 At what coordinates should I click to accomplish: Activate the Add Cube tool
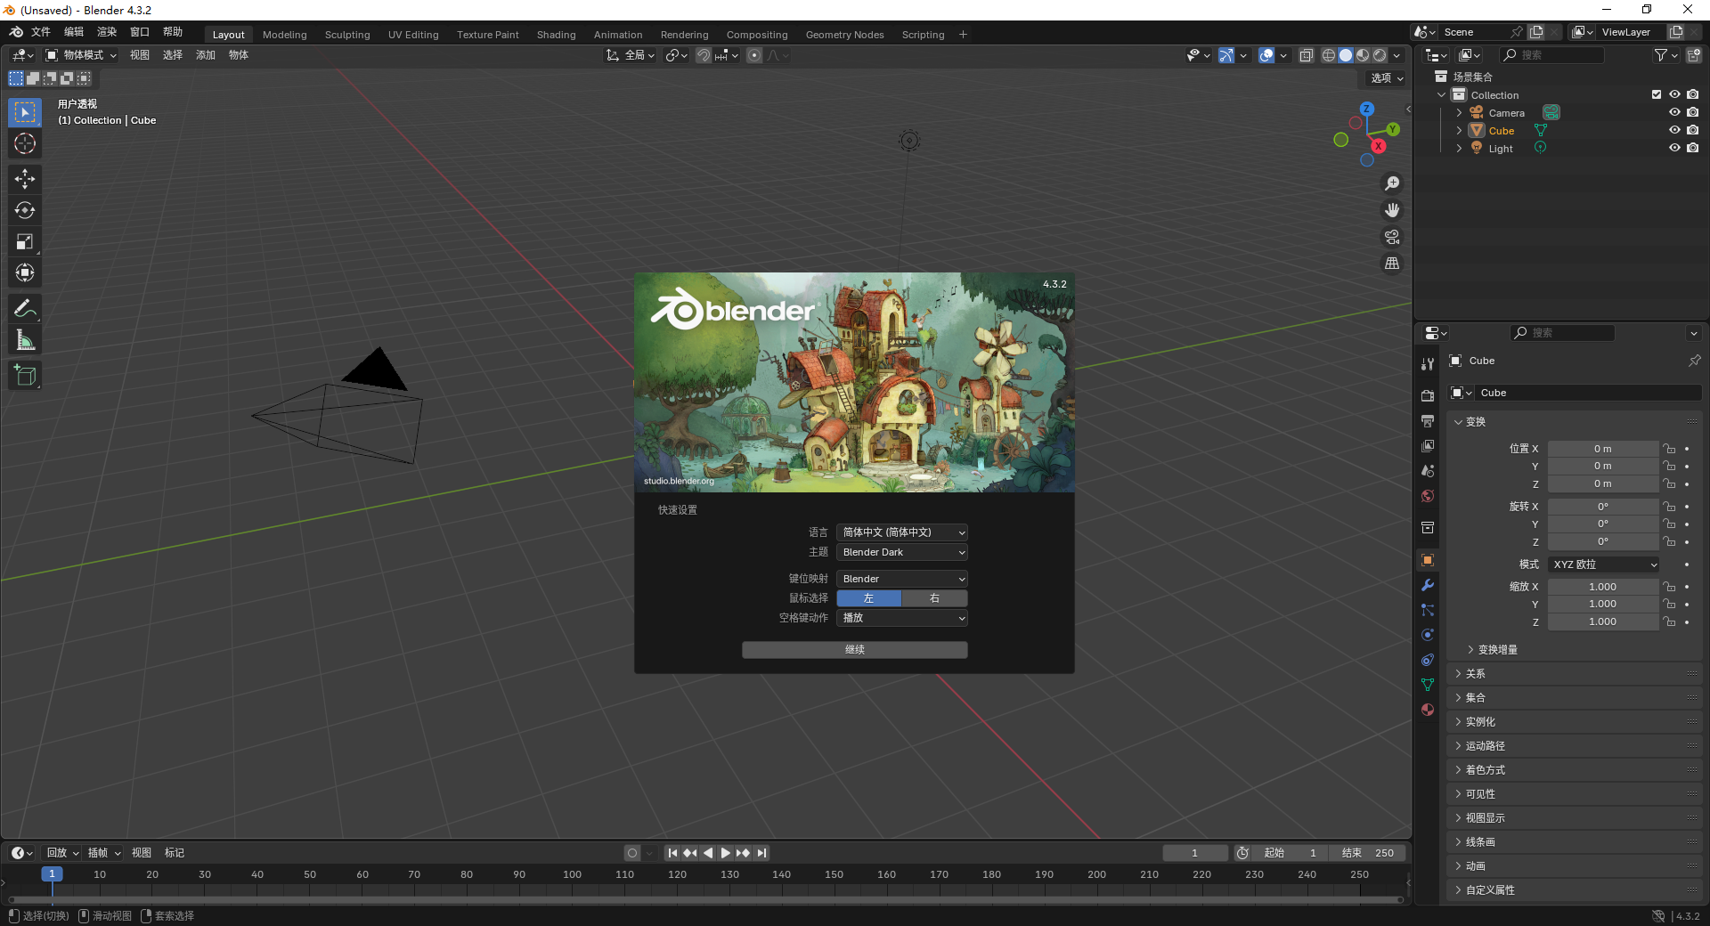coord(24,375)
